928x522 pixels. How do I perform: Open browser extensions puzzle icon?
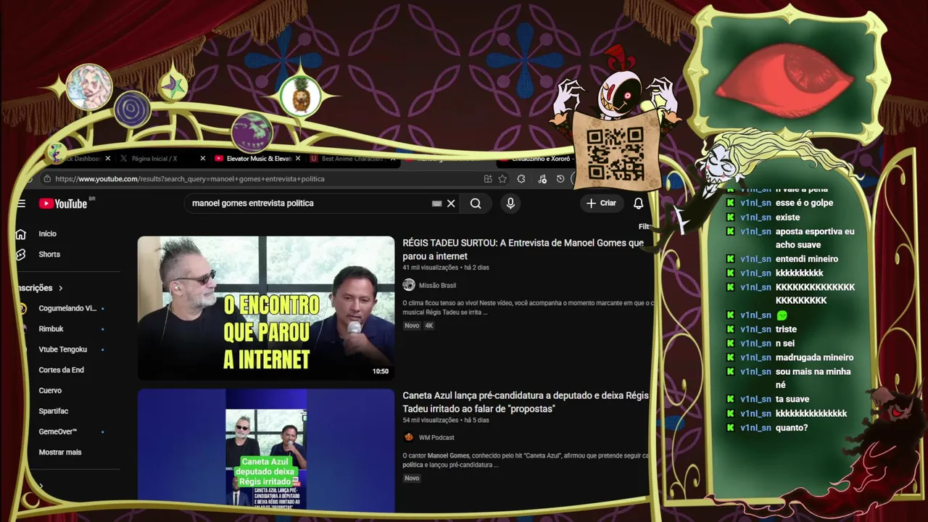(x=521, y=179)
